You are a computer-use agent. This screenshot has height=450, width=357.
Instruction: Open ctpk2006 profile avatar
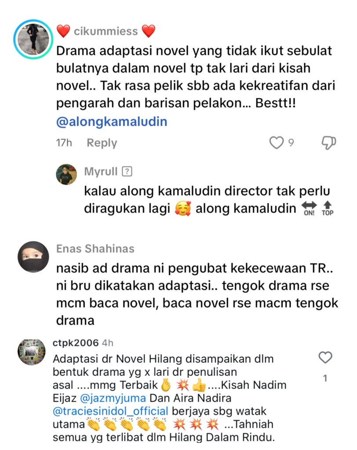tap(32, 352)
